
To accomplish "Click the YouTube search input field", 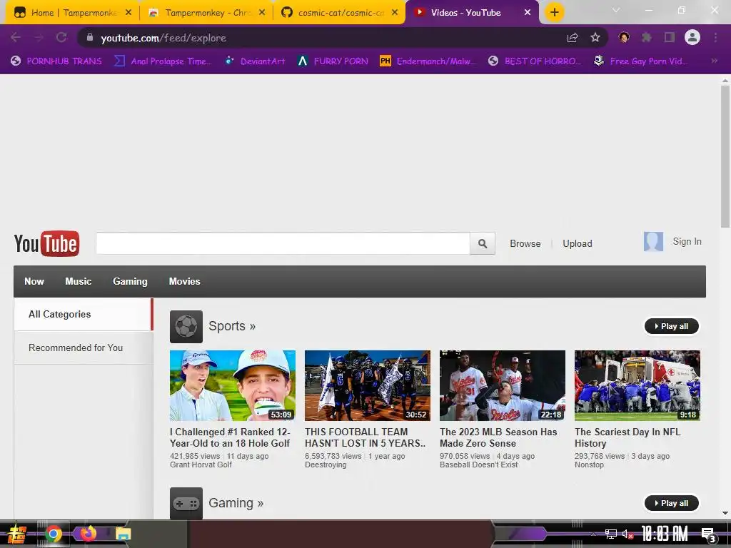I will [x=283, y=244].
